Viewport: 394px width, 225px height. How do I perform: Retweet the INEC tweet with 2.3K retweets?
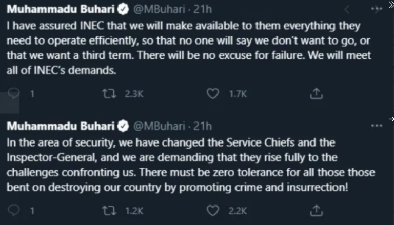click(x=109, y=94)
